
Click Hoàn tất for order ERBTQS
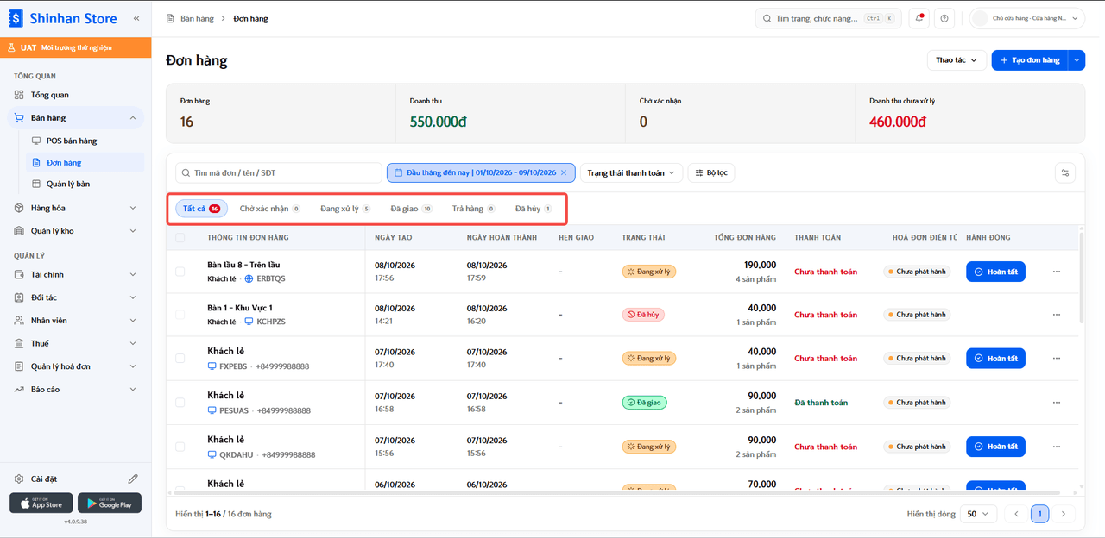995,272
